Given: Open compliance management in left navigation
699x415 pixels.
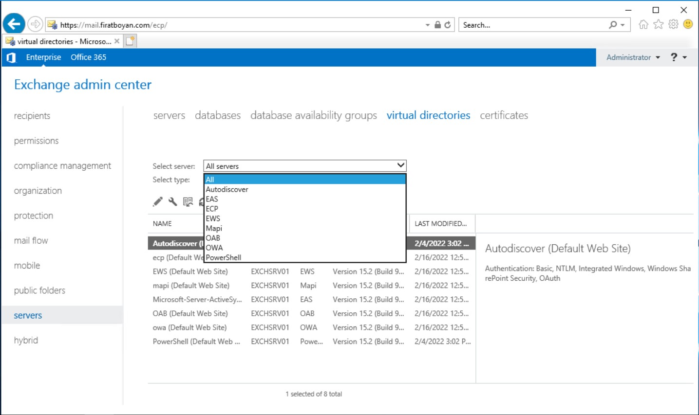Looking at the screenshot, I should pyautogui.click(x=62, y=165).
